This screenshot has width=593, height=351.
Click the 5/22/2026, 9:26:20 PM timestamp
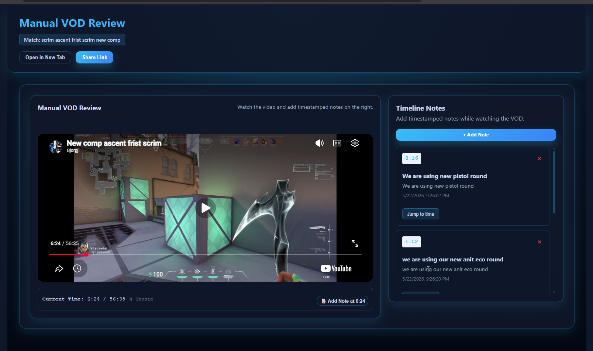(425, 279)
